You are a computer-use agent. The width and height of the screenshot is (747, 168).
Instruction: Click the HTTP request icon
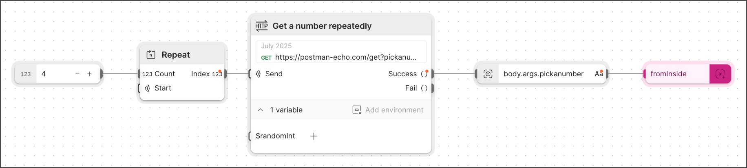(261, 26)
